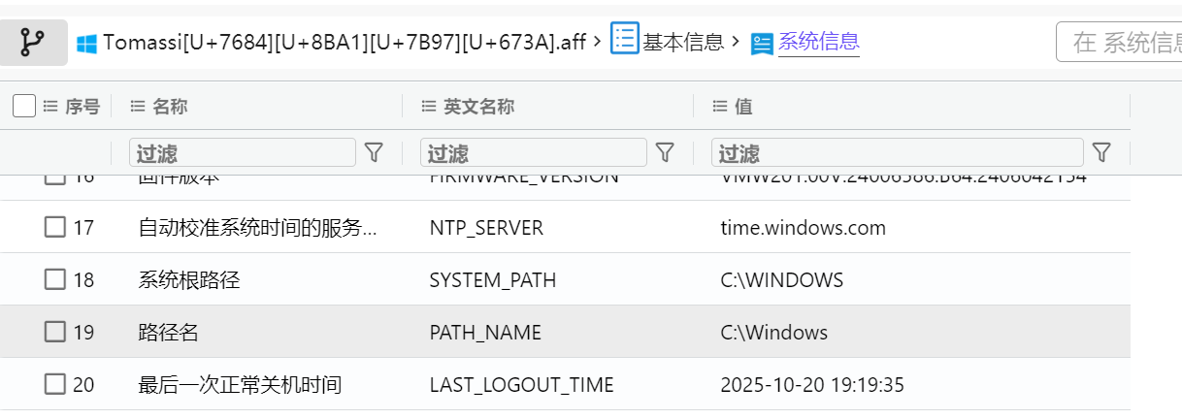
Task: Open the Tomassi .aff breadcrumb
Action: (345, 43)
